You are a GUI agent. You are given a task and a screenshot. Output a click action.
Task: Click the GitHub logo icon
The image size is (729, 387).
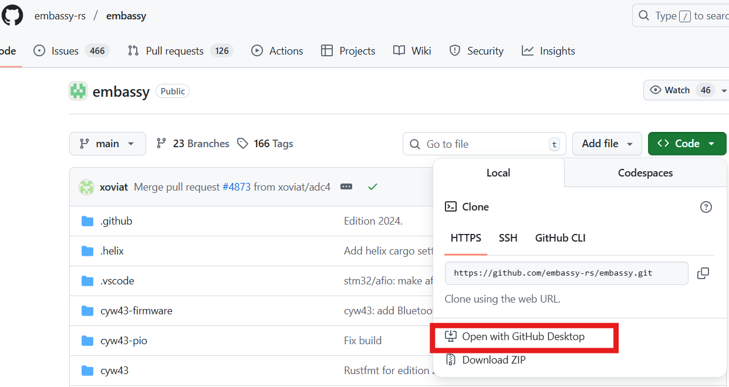(12, 16)
